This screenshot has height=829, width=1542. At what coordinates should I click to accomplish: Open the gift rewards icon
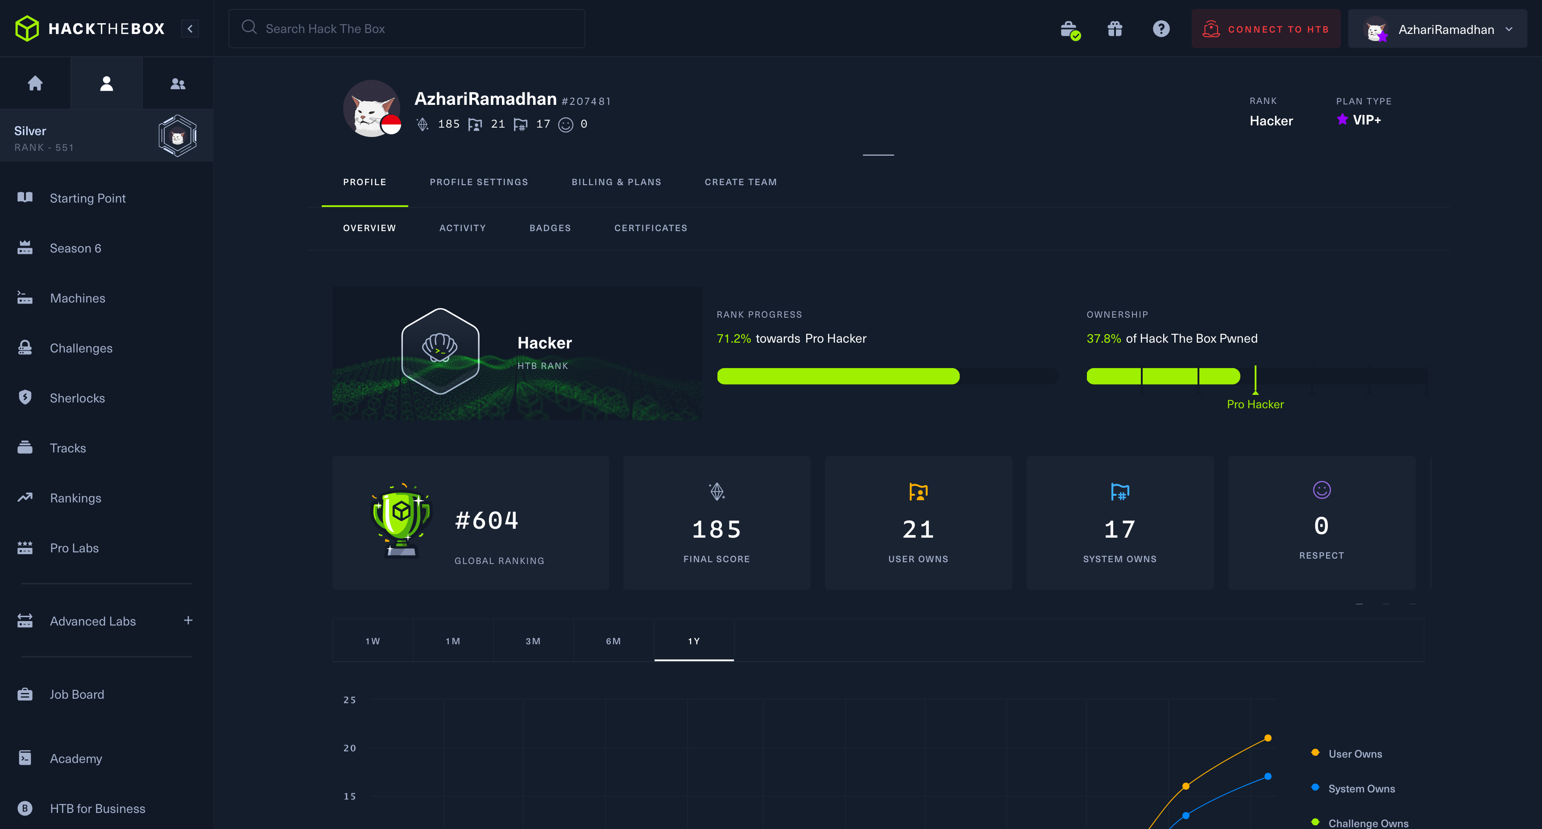coord(1115,29)
